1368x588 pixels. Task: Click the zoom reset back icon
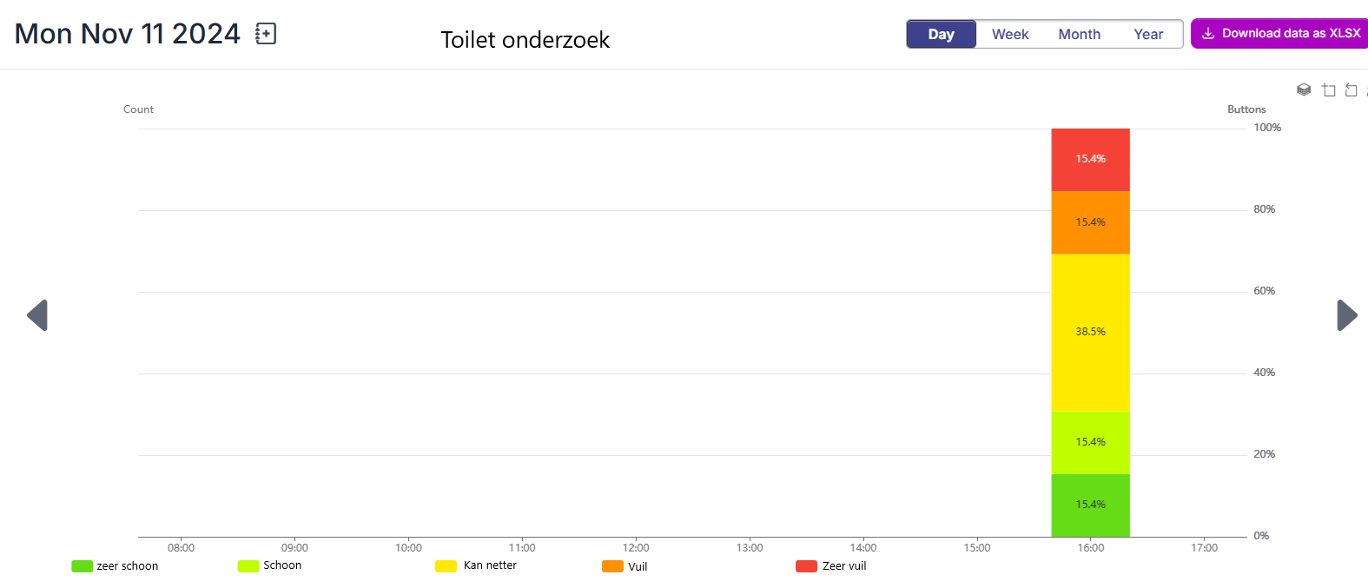pyautogui.click(x=1351, y=89)
